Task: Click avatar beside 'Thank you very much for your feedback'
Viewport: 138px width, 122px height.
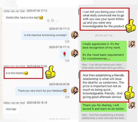Action: click(75, 91)
